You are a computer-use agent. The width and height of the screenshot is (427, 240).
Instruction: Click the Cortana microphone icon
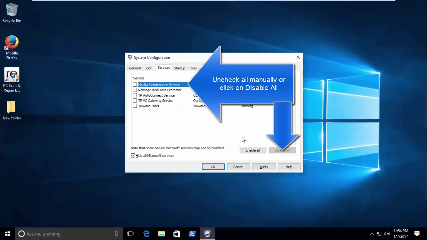[116, 234]
